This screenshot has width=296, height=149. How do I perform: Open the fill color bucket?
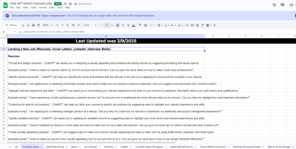click(x=140, y=25)
